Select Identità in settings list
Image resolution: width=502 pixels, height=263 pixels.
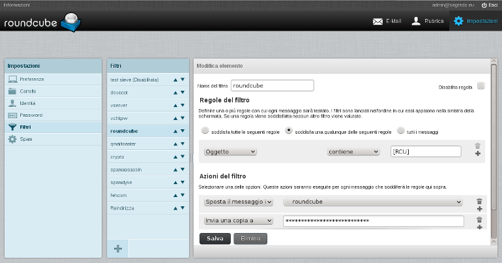click(x=53, y=103)
